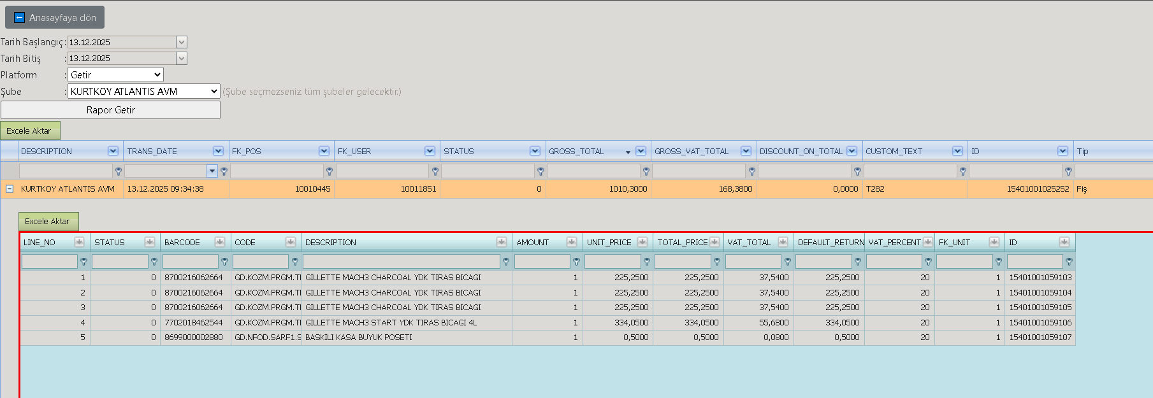Click the Rapor Getir button
Viewport: 1153px width, 398px height.
pos(110,110)
